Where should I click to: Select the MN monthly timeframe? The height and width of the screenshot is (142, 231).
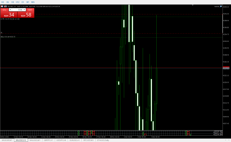coord(33,2)
